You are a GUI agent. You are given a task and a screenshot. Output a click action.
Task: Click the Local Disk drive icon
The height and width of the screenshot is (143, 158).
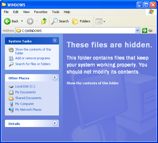coord(11,87)
